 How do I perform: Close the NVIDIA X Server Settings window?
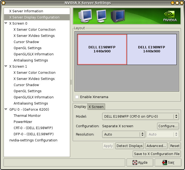click(x=182, y=3)
